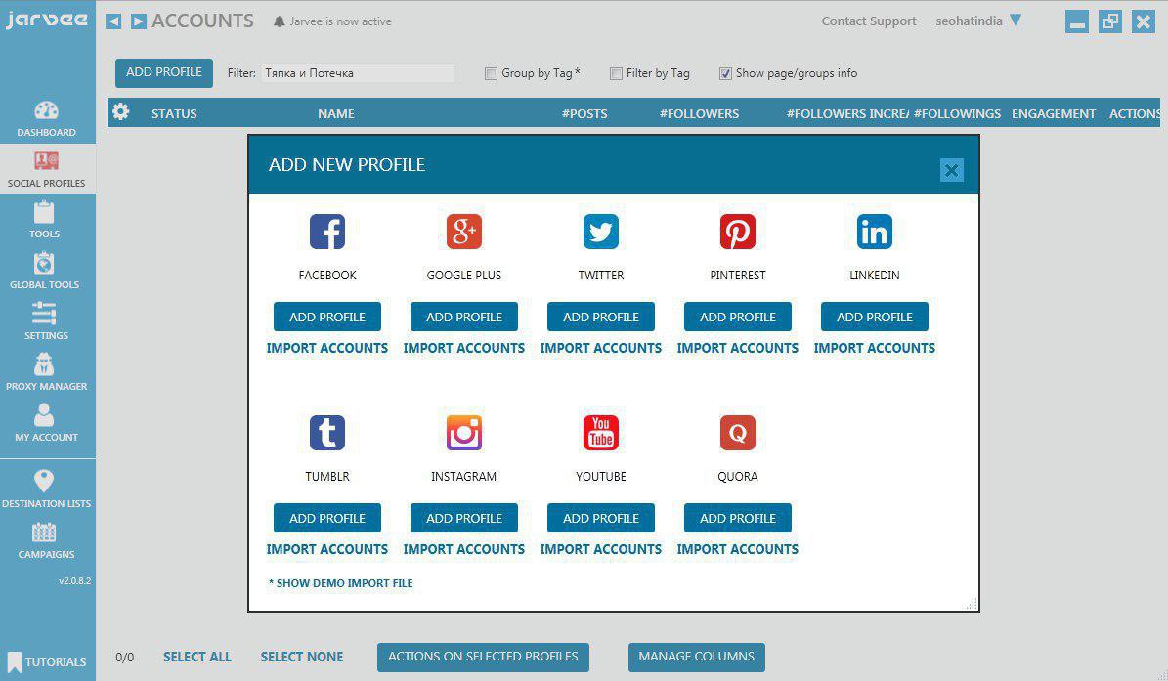Image resolution: width=1168 pixels, height=681 pixels.
Task: Sort by the #FOLLOWINGS column header
Action: [x=957, y=114]
